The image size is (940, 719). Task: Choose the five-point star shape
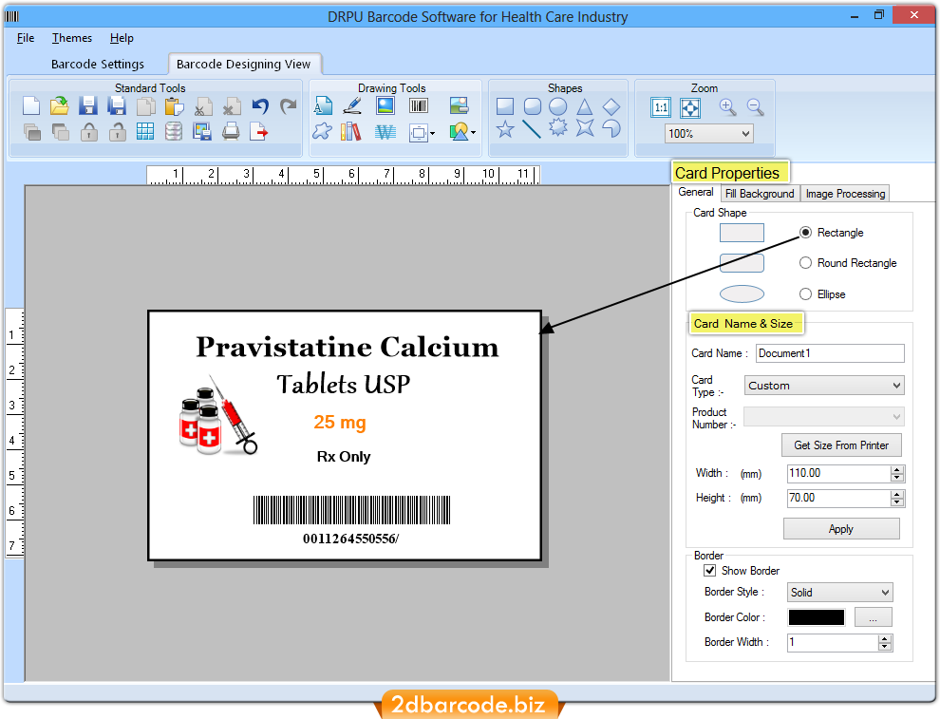505,129
